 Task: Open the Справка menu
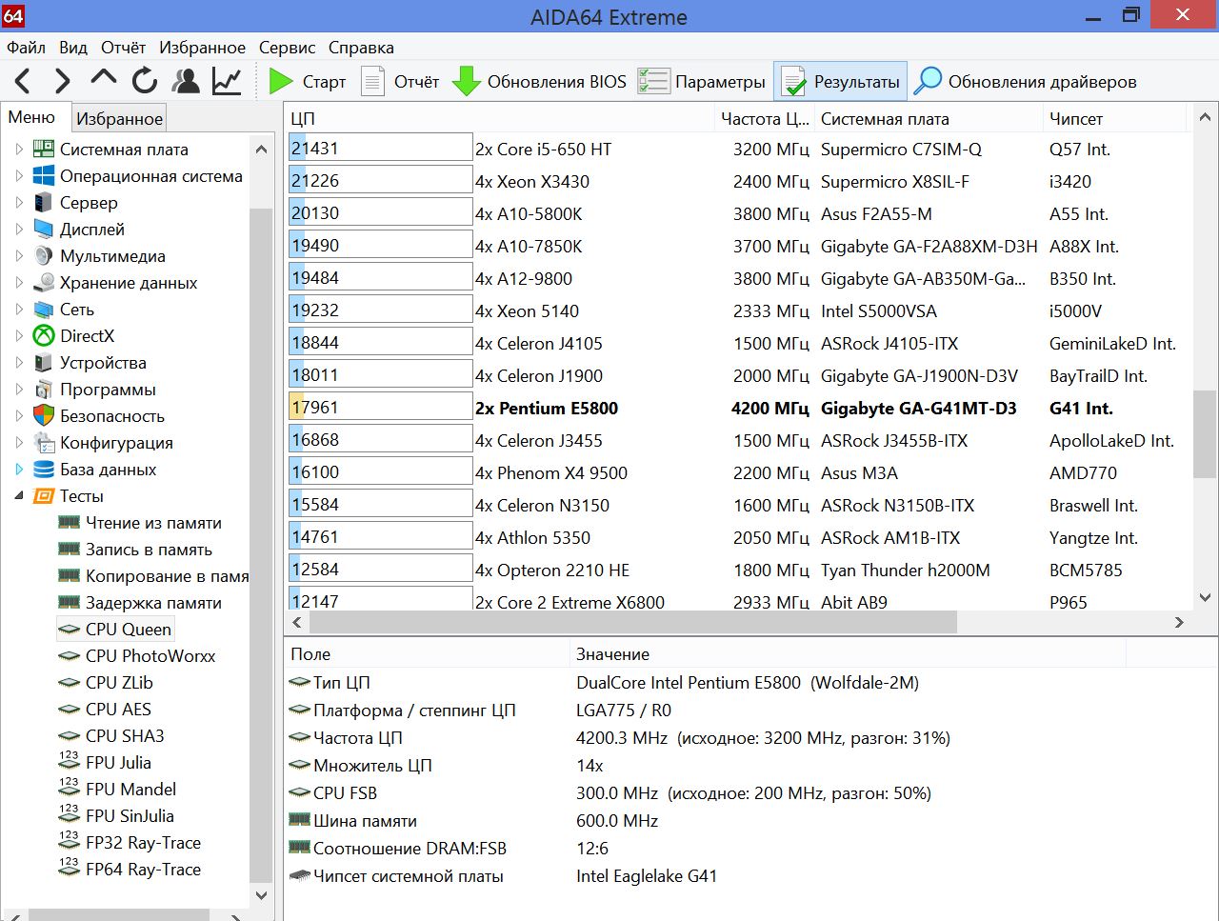361,48
